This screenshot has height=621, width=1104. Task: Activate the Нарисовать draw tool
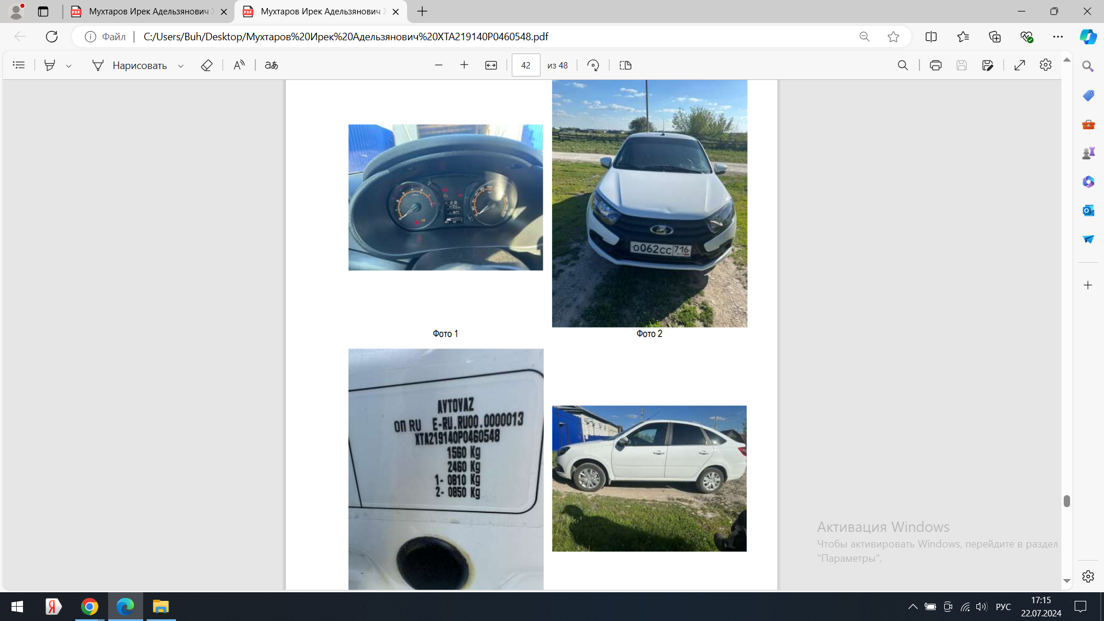129,66
